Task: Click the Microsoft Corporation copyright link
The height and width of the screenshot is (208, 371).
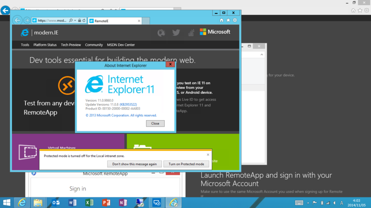Action: point(121,115)
